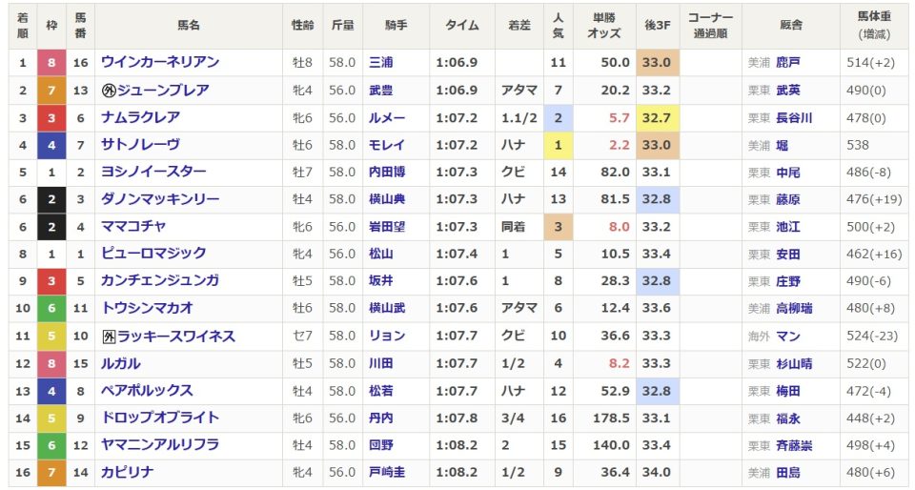Image resolution: width=915 pixels, height=490 pixels.
Task: Click the yellow frame badge for ドロップオブライト
Action: [51, 419]
